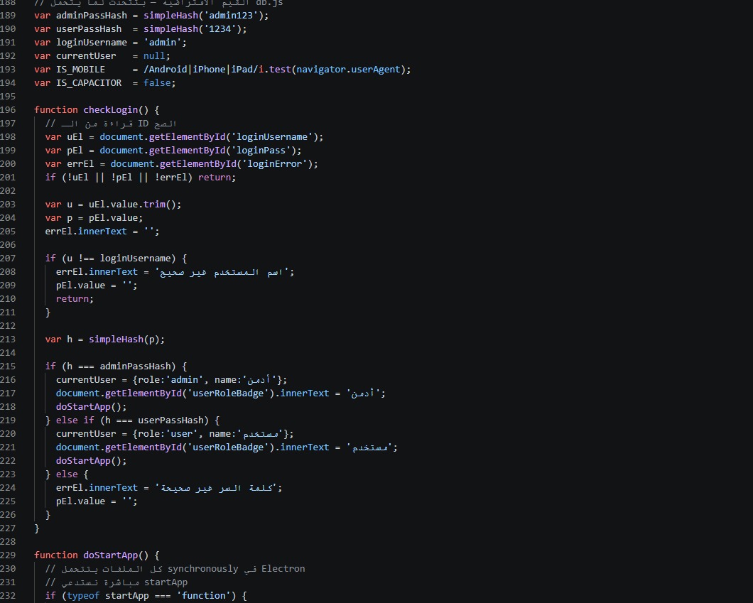Click the word synchronously on line 230
753x603 pixels.
(202, 568)
